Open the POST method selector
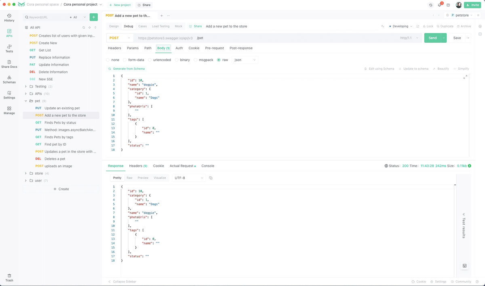Screen dimensions: 485x286 (120, 38)
